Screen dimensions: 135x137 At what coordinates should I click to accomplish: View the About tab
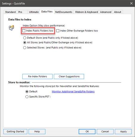[x=117, y=12]
